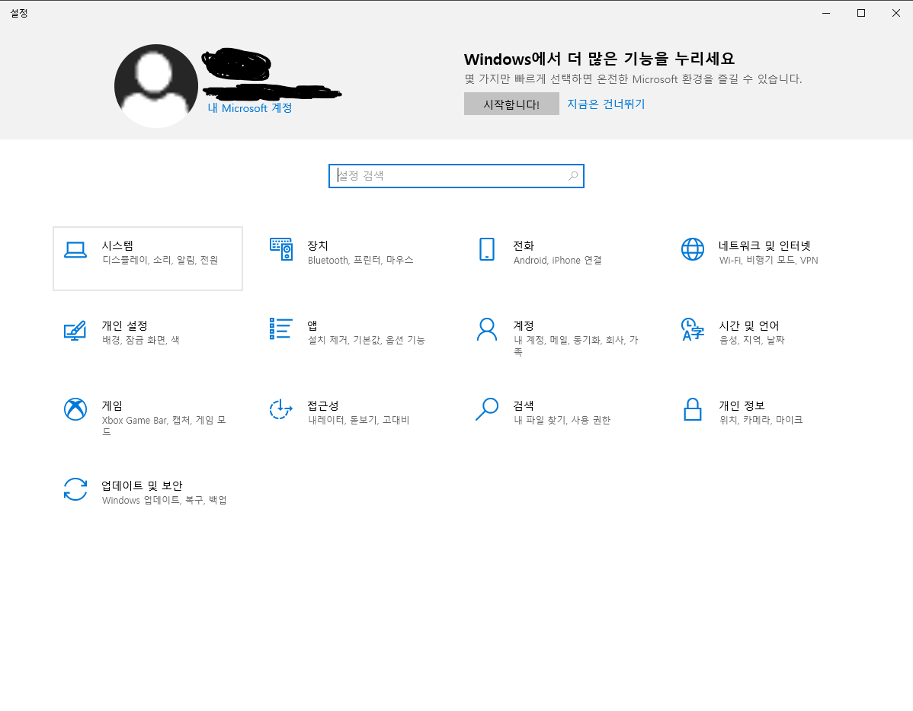Click the Android, iPhone 연결 description
This screenshot has height=711, width=913.
[557, 261]
